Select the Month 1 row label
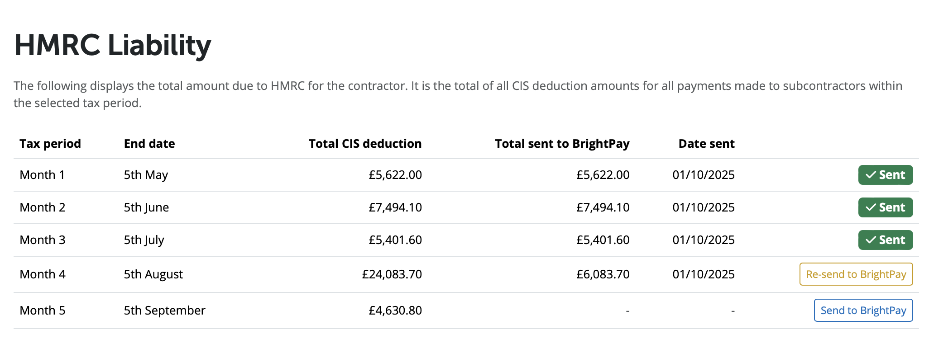The height and width of the screenshot is (348, 929). [42, 175]
